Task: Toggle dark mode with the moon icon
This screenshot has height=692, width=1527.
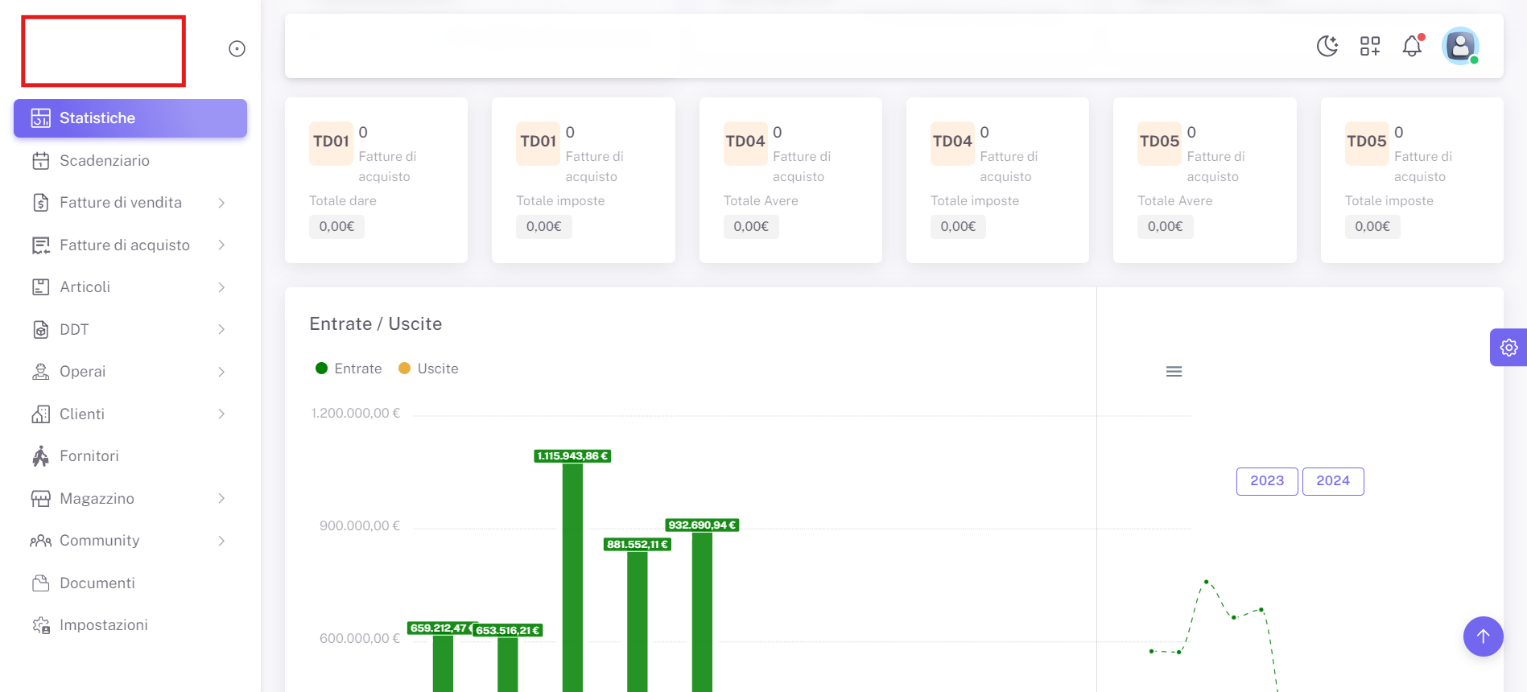Action: (1327, 46)
